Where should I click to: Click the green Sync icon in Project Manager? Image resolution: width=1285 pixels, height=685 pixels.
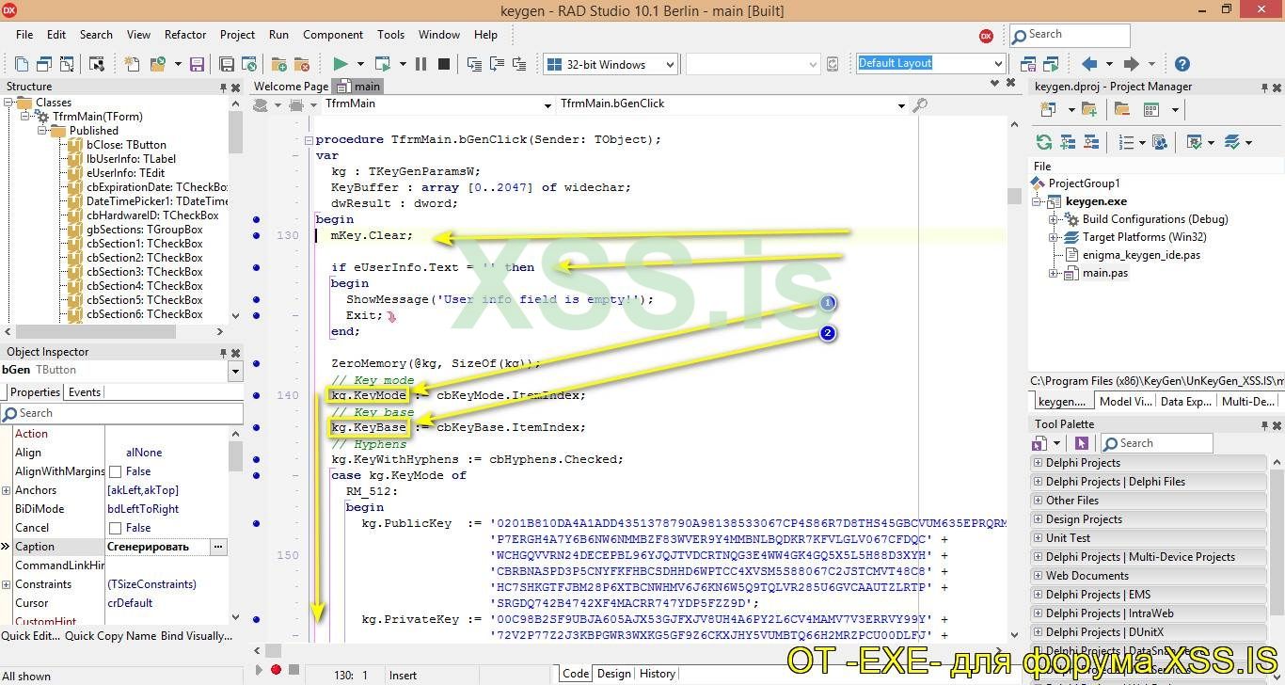click(x=1044, y=142)
